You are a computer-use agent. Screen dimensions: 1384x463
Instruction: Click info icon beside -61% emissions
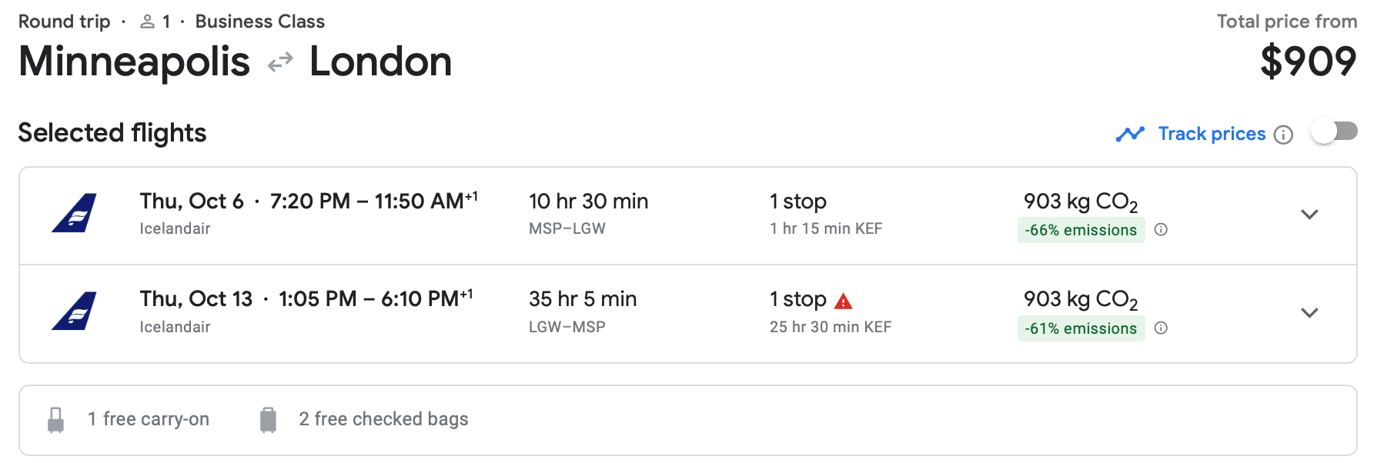point(1162,328)
